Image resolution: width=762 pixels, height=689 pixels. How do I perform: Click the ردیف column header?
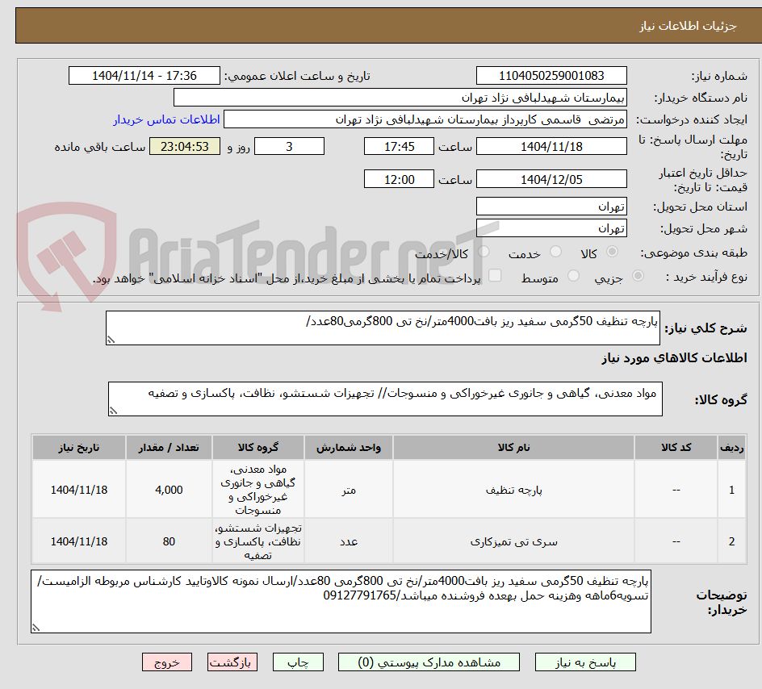tap(732, 447)
